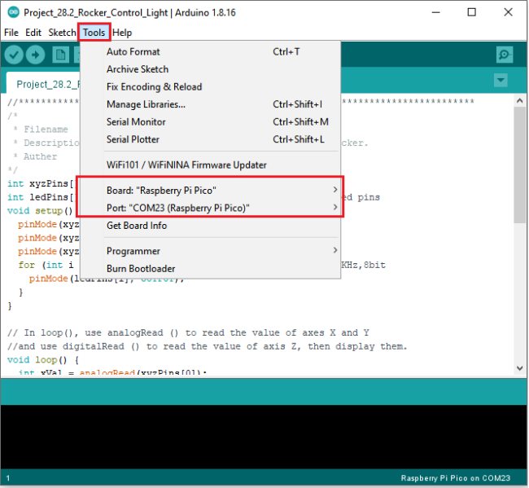Minimize the Arduino window
The width and height of the screenshot is (529, 488).
tap(436, 12)
